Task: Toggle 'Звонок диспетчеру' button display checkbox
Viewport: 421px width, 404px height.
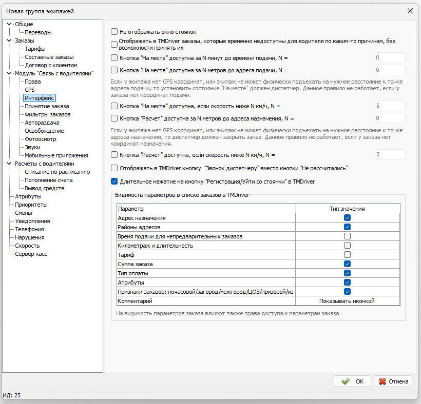Action: (114, 168)
